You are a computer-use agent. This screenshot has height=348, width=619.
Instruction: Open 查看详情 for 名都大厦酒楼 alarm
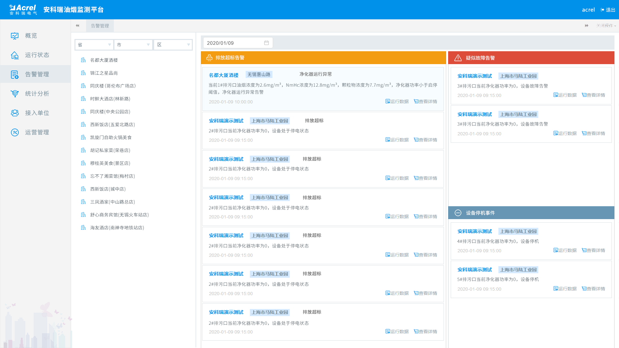pyautogui.click(x=425, y=101)
